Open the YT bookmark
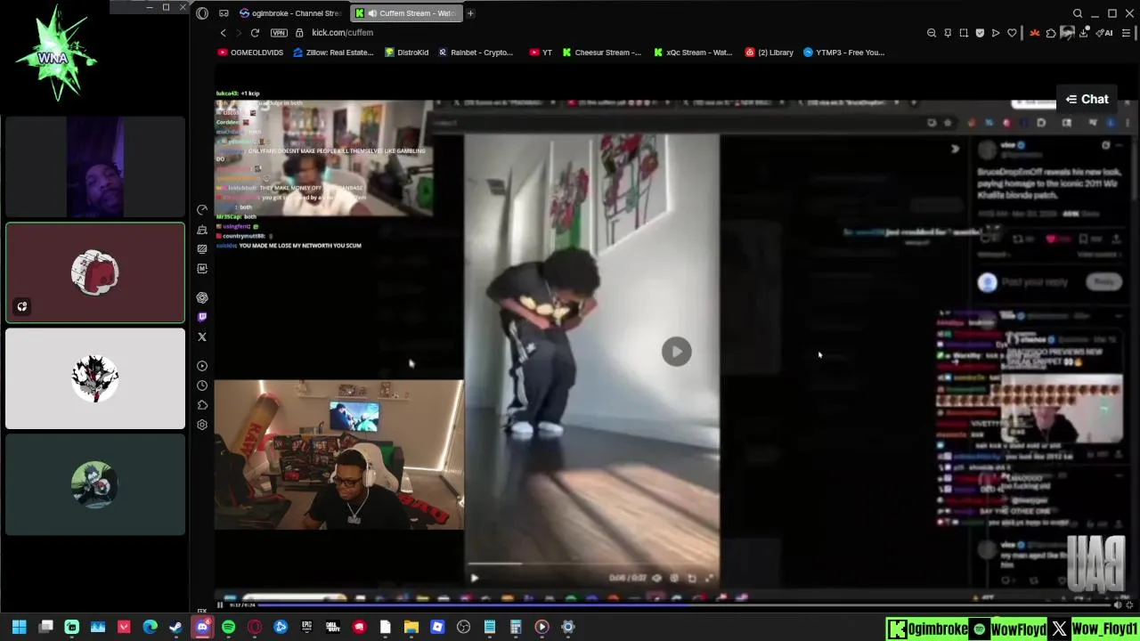 pos(541,53)
